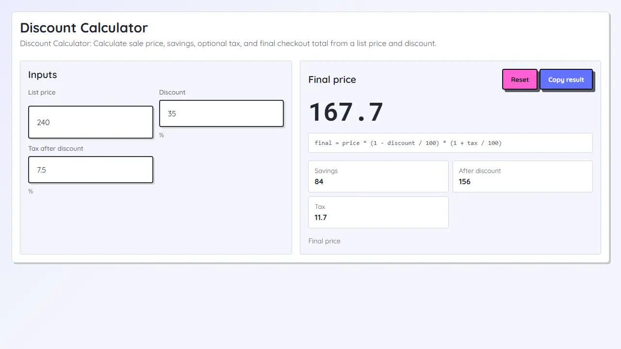The width and height of the screenshot is (621, 349).
Task: Click the List price input field
Action: tap(91, 122)
